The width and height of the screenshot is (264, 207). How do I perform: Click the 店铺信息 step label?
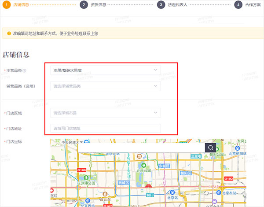pos(21,5)
